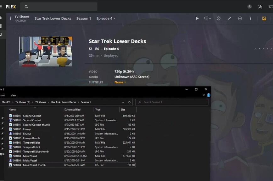Mark episode as played checkmark icon
The image size is (273, 181).
pos(219,19)
